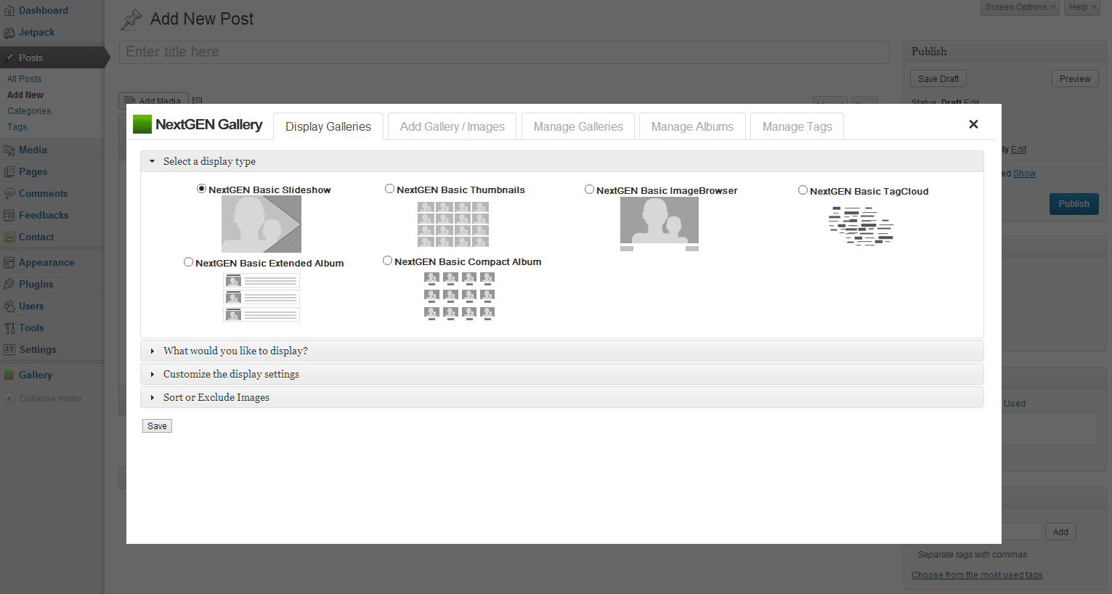Close the NextGEN Gallery dialog

pyautogui.click(x=973, y=124)
